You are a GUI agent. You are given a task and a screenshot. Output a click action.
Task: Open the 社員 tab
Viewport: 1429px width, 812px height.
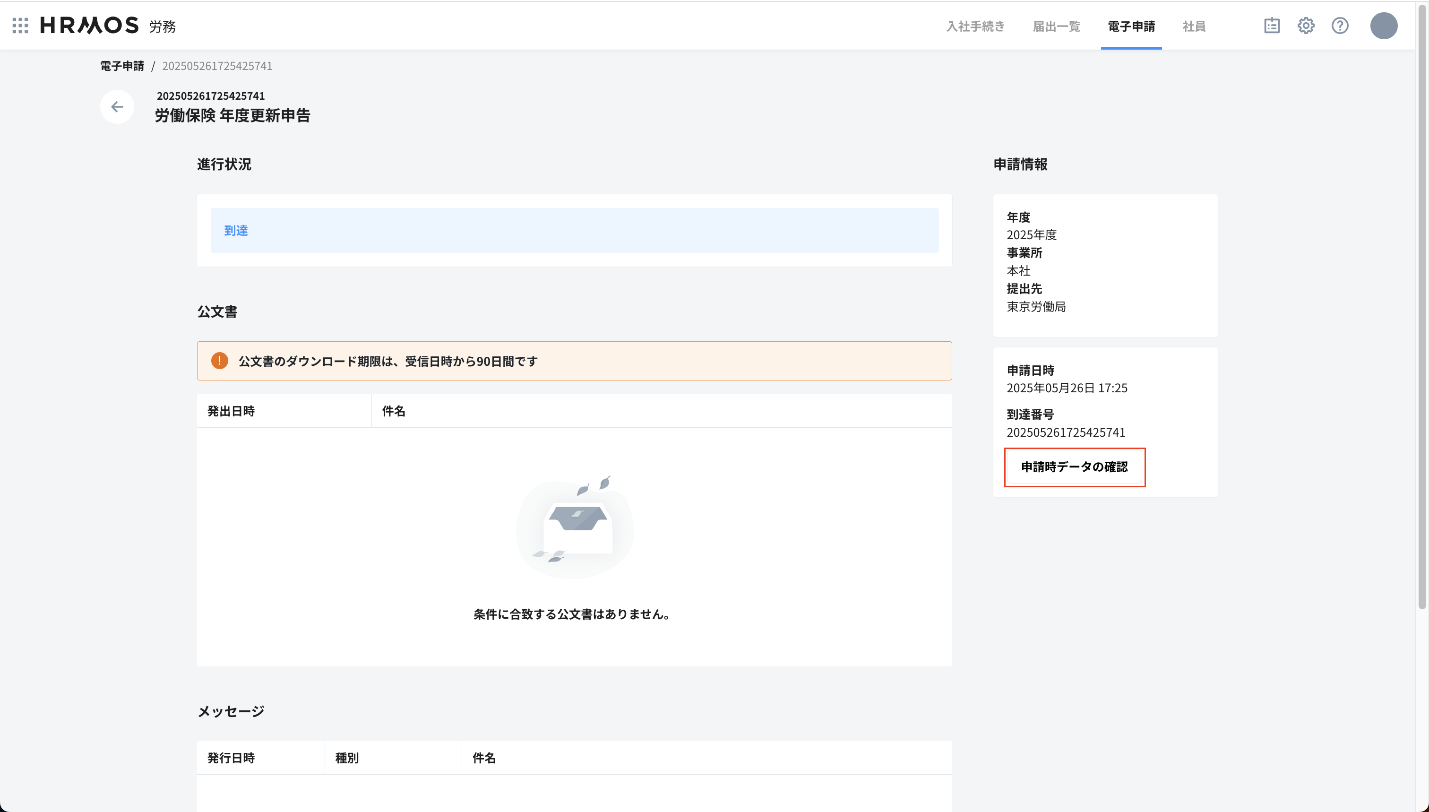(x=1194, y=26)
